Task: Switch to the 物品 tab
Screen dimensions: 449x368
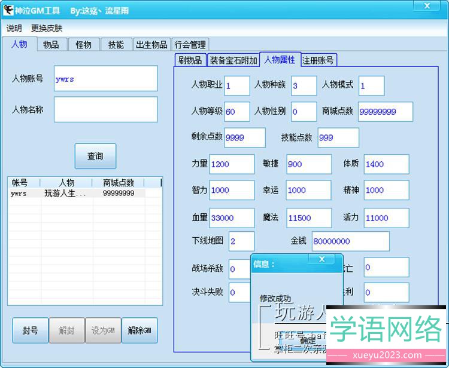Action: coord(51,45)
